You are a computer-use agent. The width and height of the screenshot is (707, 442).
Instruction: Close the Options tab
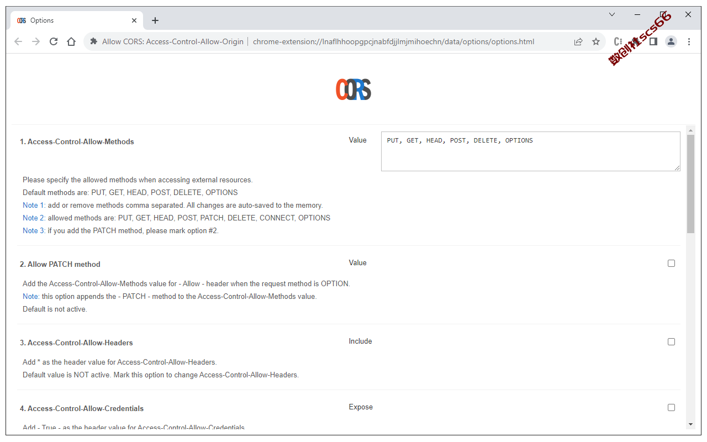[134, 20]
